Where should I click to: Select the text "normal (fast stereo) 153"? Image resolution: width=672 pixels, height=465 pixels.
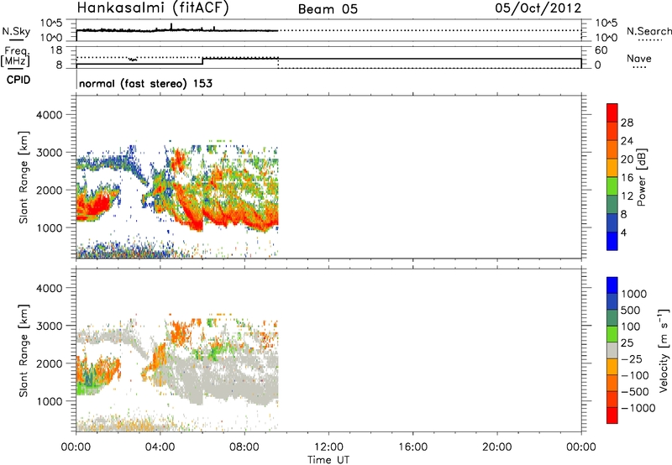[x=145, y=83]
